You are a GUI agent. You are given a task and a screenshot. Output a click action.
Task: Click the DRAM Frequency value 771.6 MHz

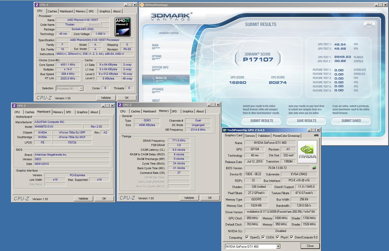tap(179, 140)
